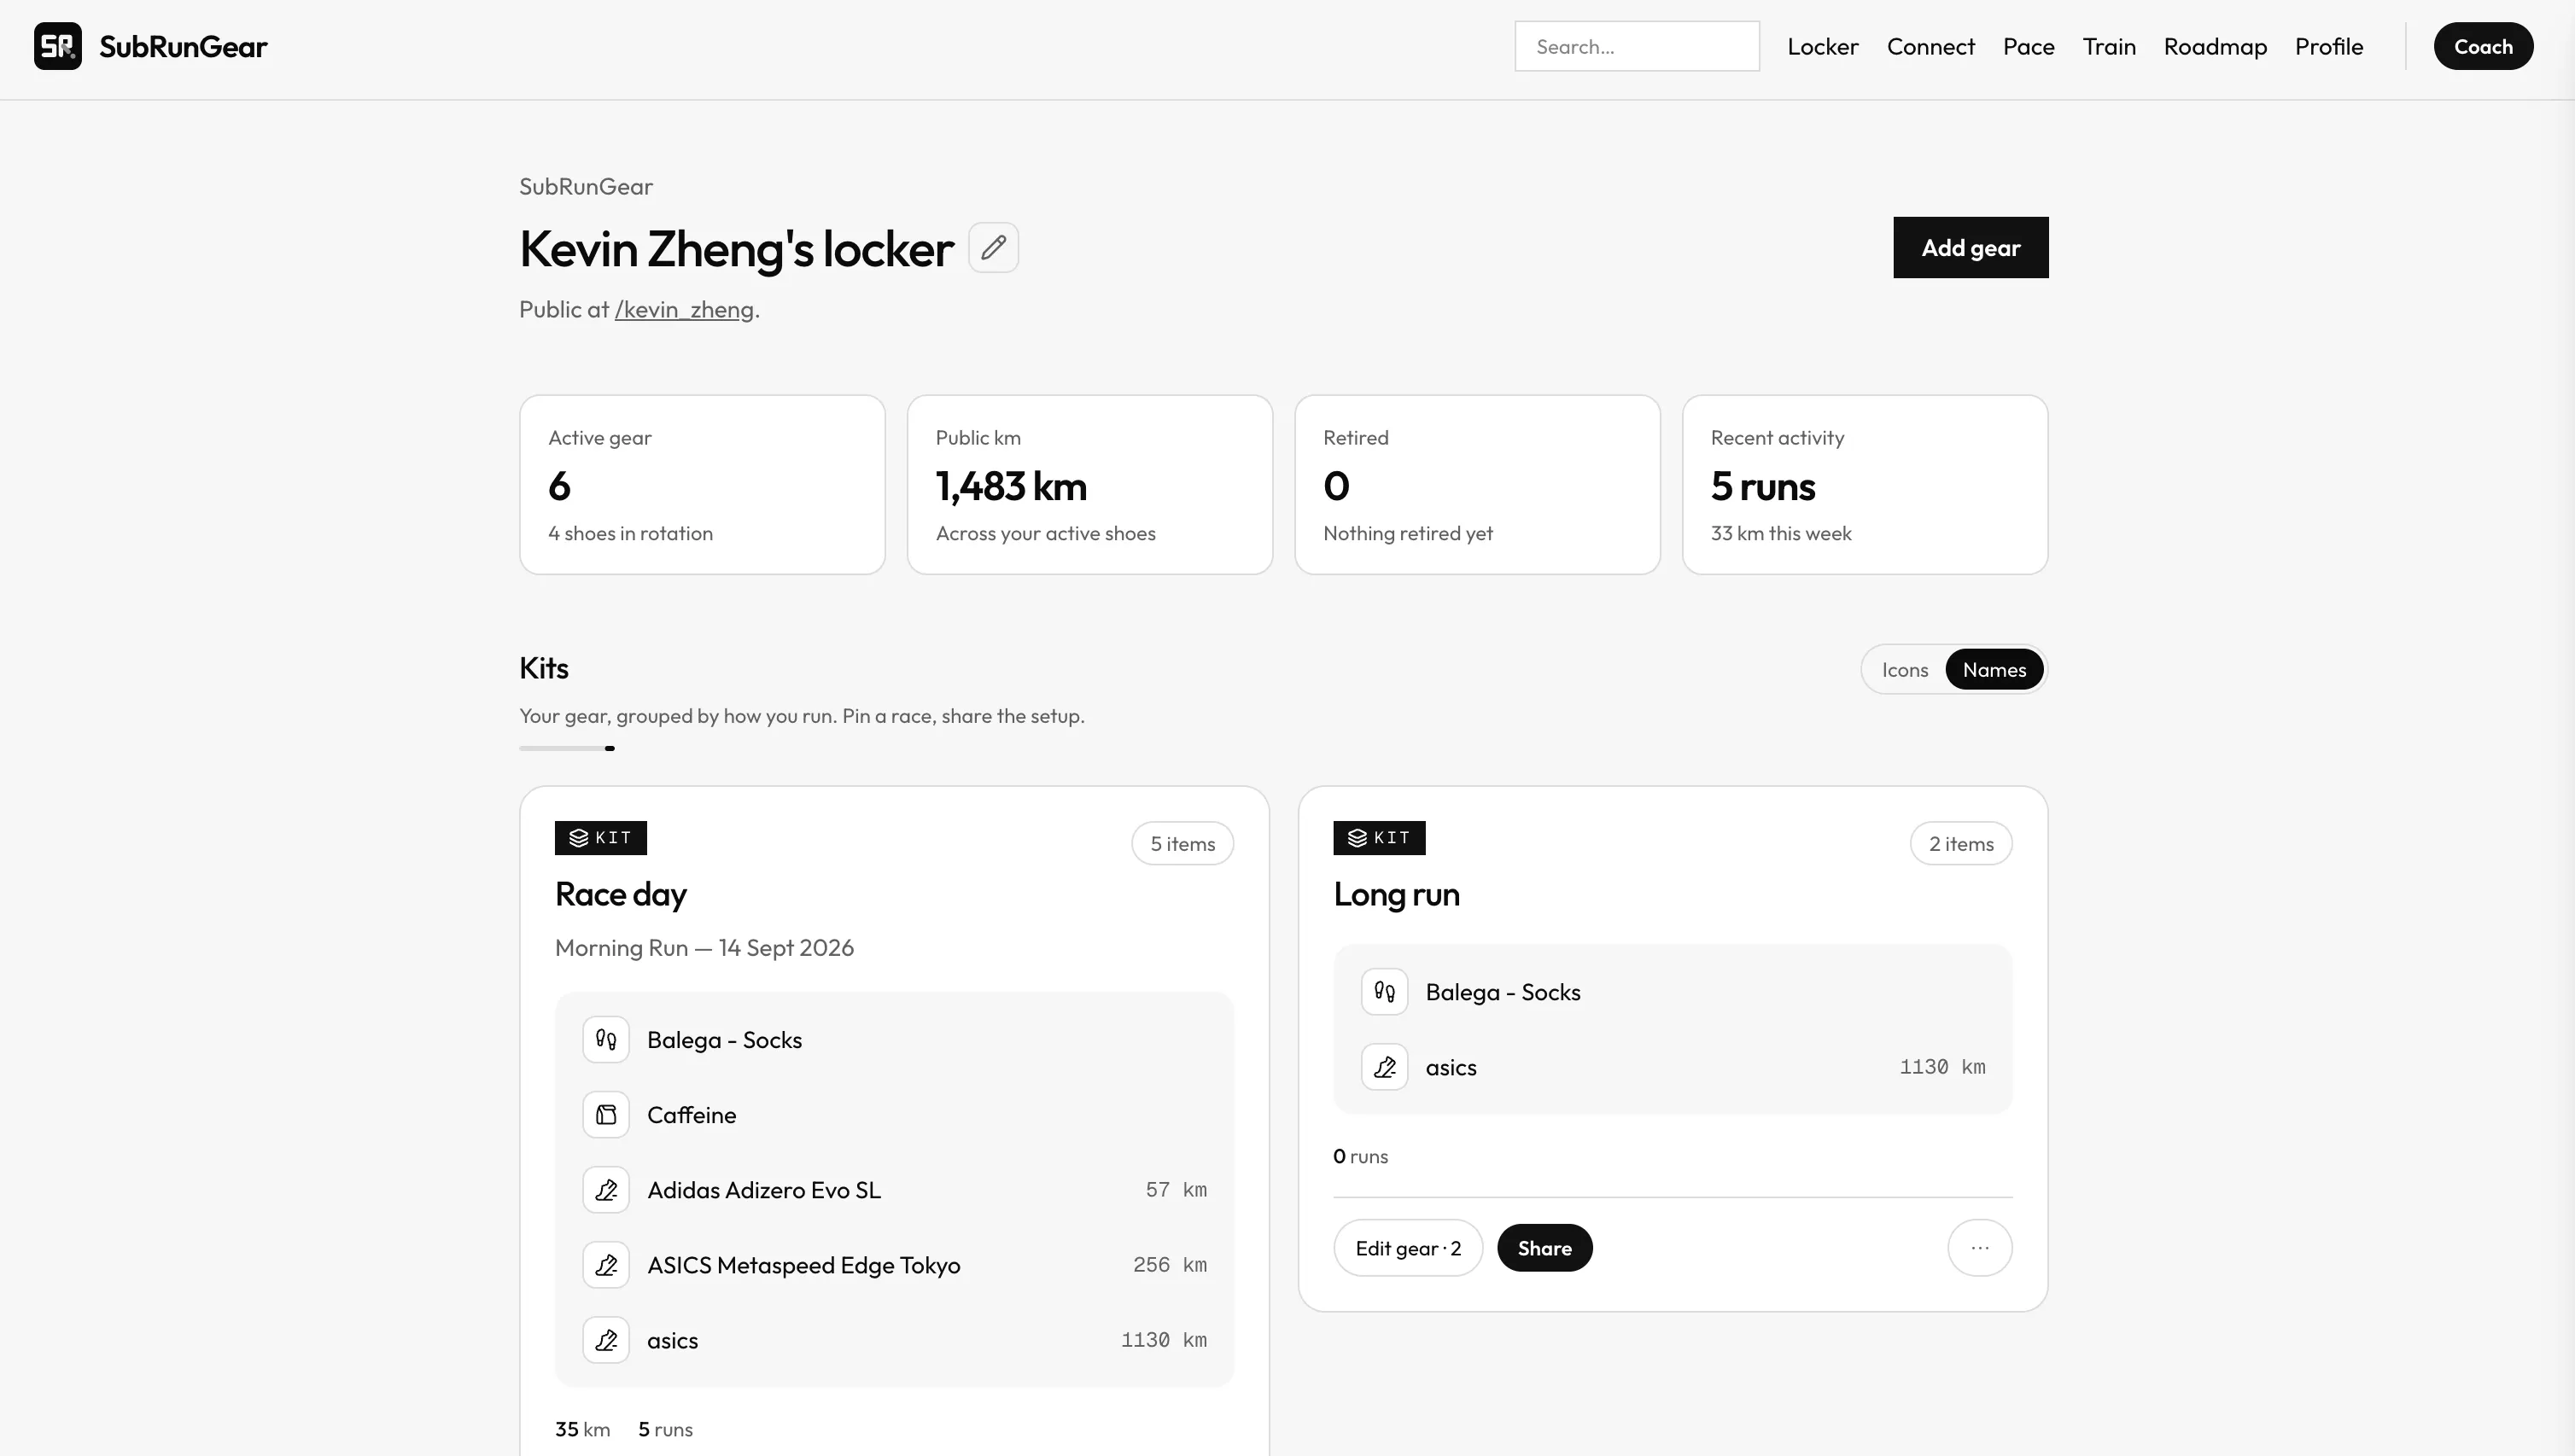Click the ASICS Metaspeed Edge Tokyo shoe icon
The width and height of the screenshot is (2575, 1456).
click(606, 1265)
